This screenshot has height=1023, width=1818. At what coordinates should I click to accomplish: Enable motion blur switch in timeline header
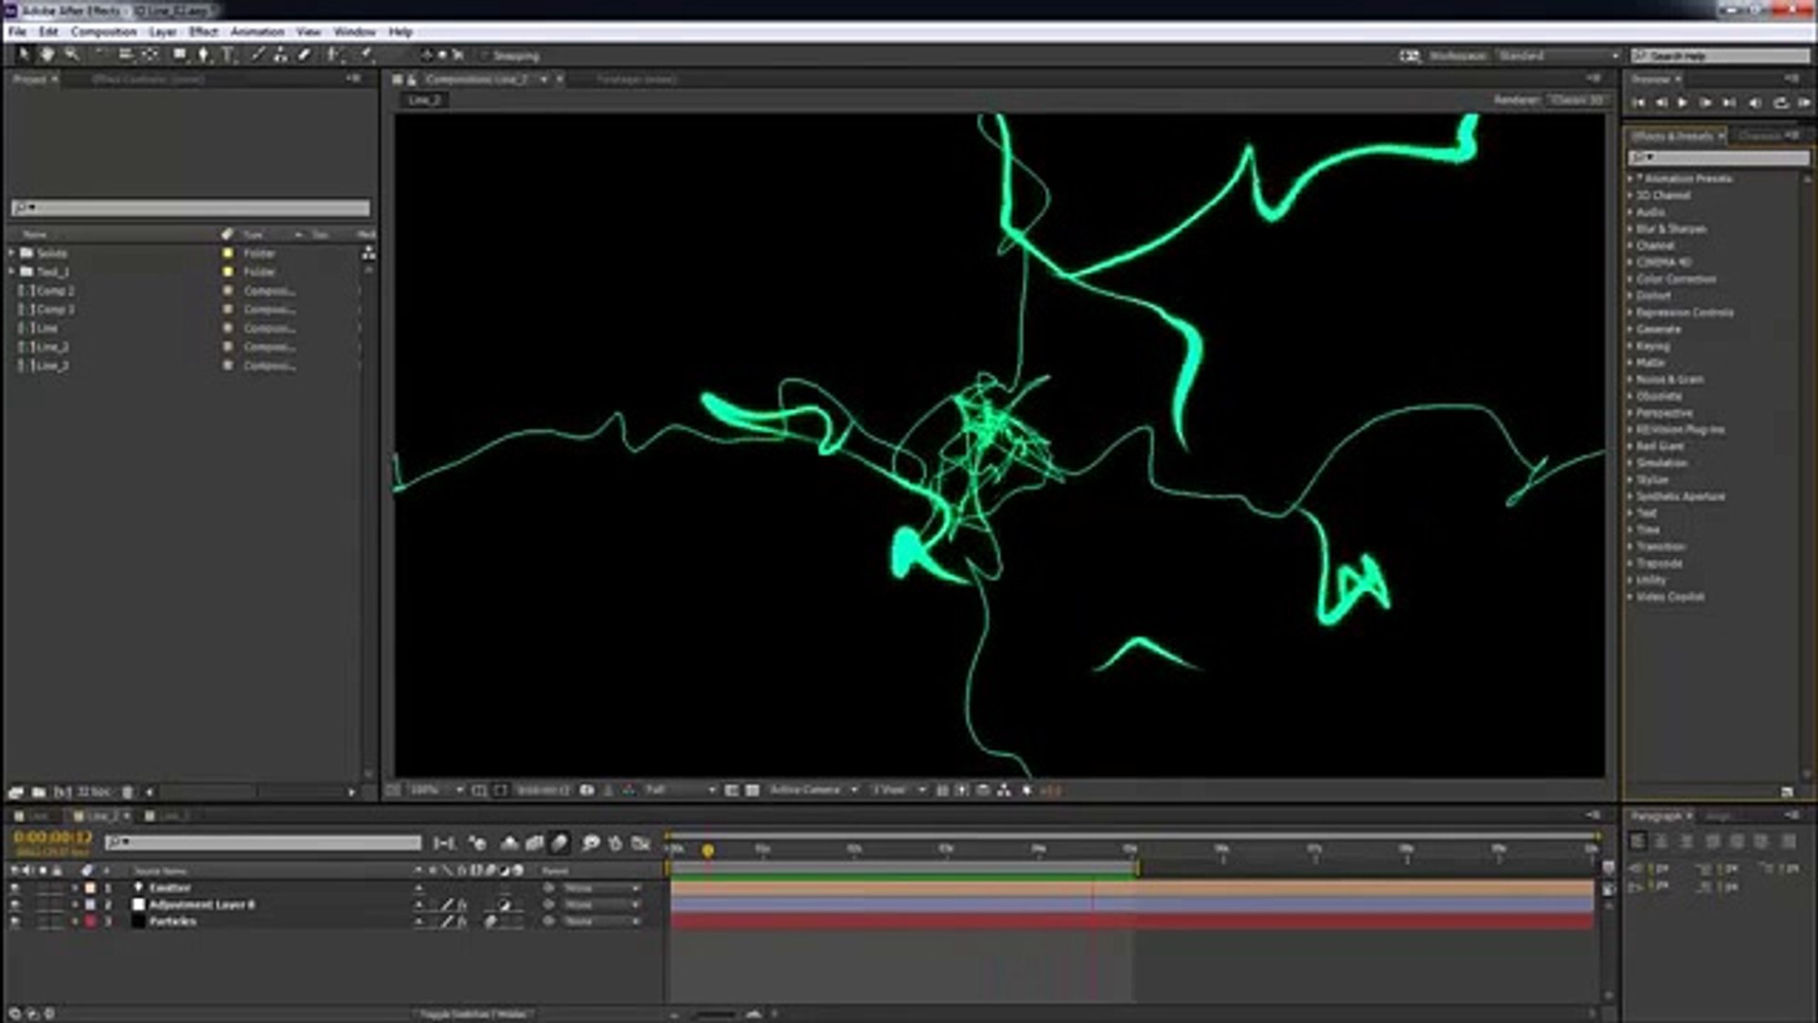click(560, 842)
